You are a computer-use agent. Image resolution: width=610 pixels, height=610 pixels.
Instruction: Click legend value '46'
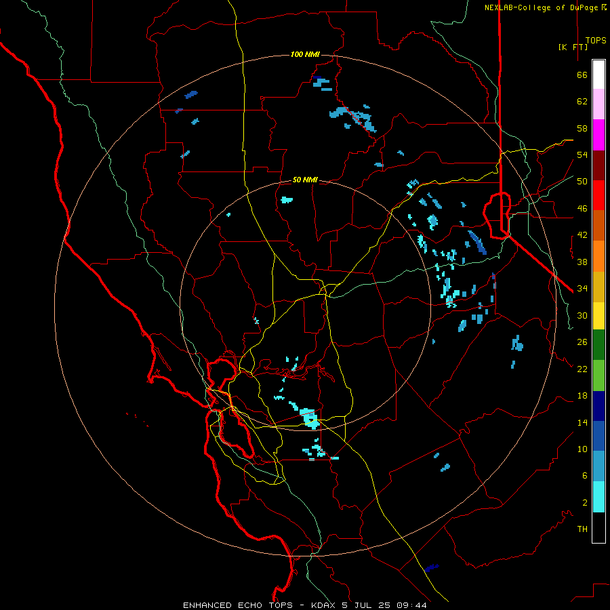pos(582,209)
